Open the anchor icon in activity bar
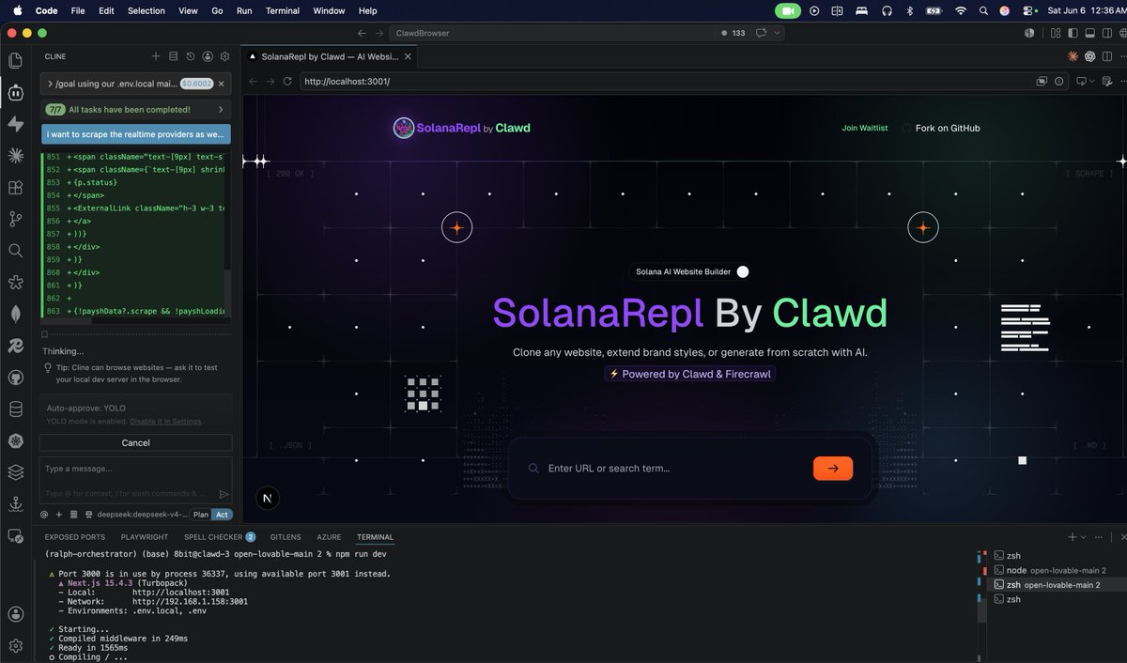The width and height of the screenshot is (1127, 663). (x=15, y=504)
